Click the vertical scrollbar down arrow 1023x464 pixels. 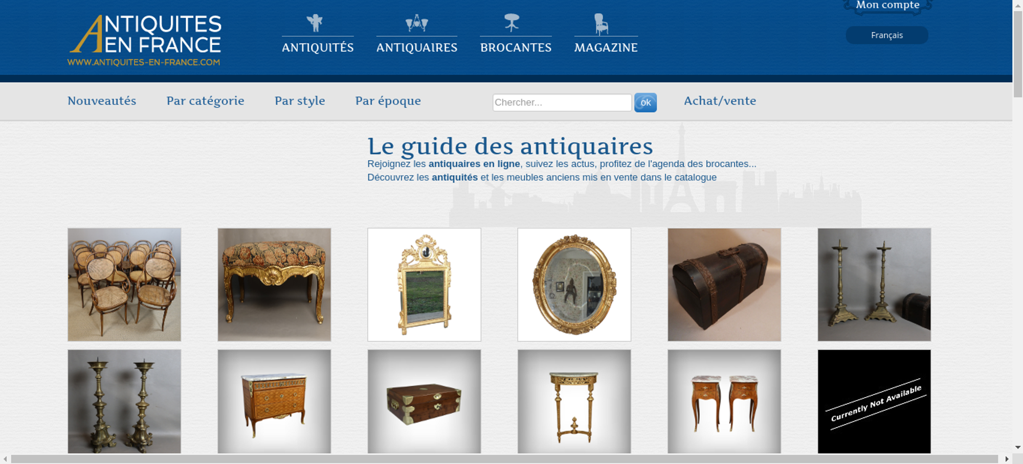click(1018, 448)
